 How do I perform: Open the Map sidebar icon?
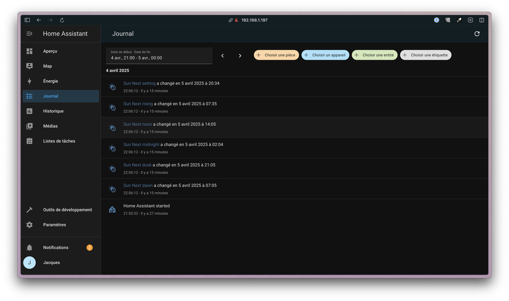[x=30, y=66]
